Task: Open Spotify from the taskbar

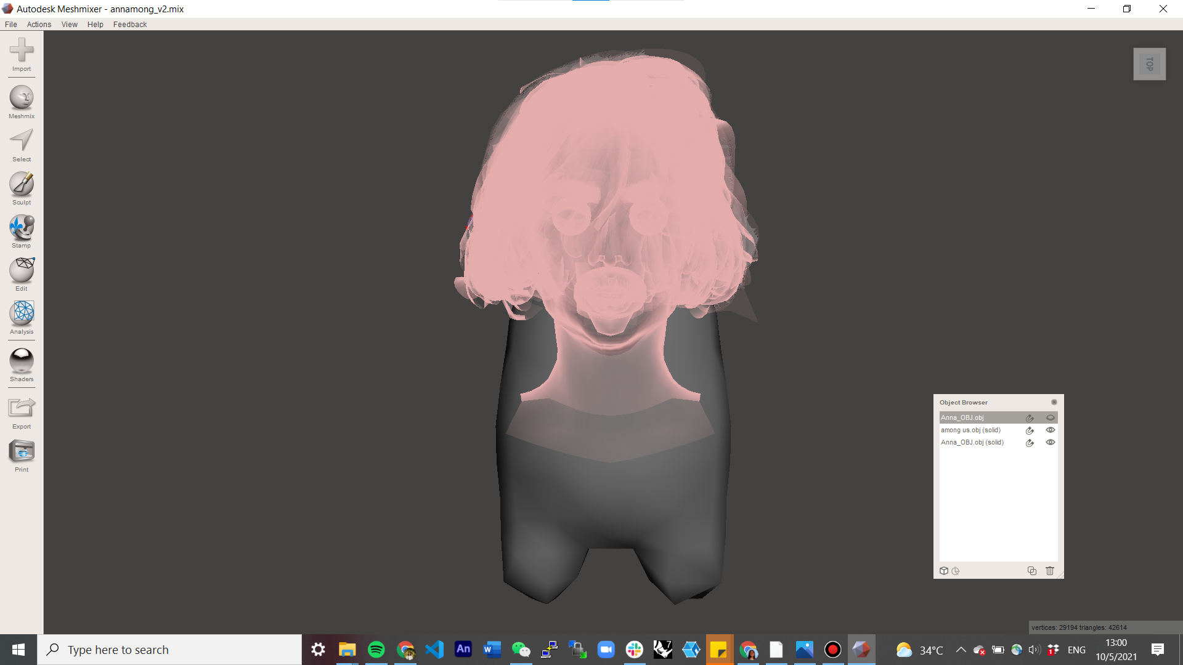Action: pyautogui.click(x=376, y=650)
